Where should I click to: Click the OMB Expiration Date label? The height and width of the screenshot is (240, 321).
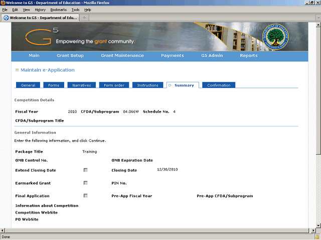[x=132, y=160]
